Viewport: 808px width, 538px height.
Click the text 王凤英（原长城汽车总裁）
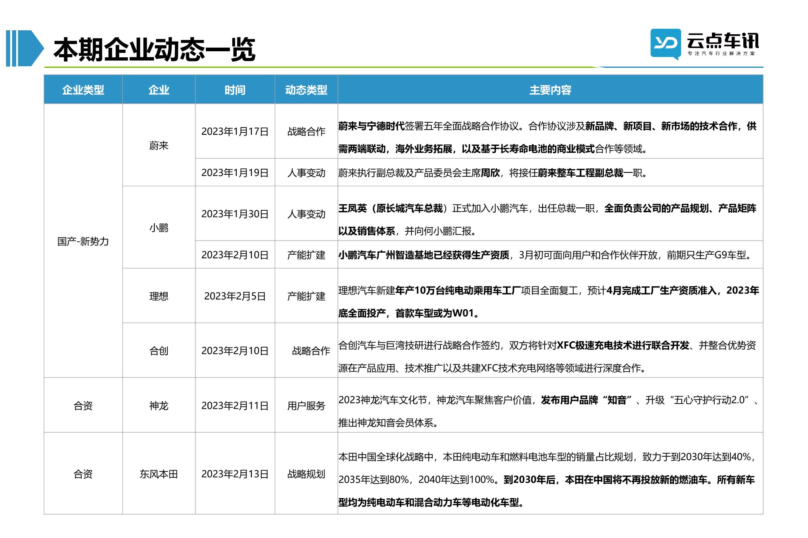pyautogui.click(x=393, y=208)
